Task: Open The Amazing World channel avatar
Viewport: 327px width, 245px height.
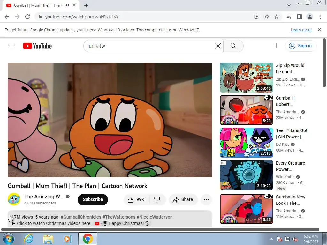Action: (14, 199)
